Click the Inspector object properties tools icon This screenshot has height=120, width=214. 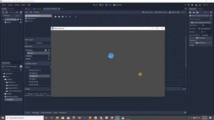point(211,16)
